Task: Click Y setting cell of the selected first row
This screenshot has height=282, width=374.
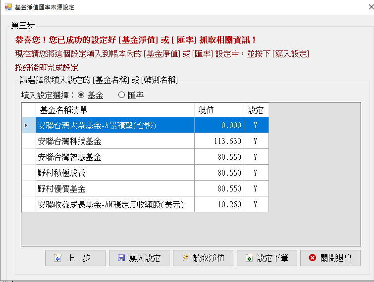Action: (257, 125)
